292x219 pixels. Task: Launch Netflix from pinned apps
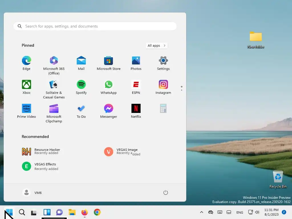point(136,111)
